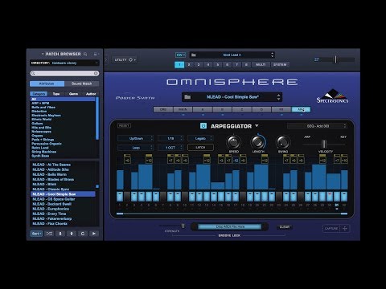The image size is (386, 289).
Task: Open the MULTI page
Action: (261, 65)
